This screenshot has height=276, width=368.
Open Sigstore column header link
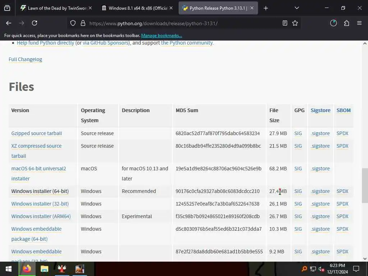tap(320, 110)
